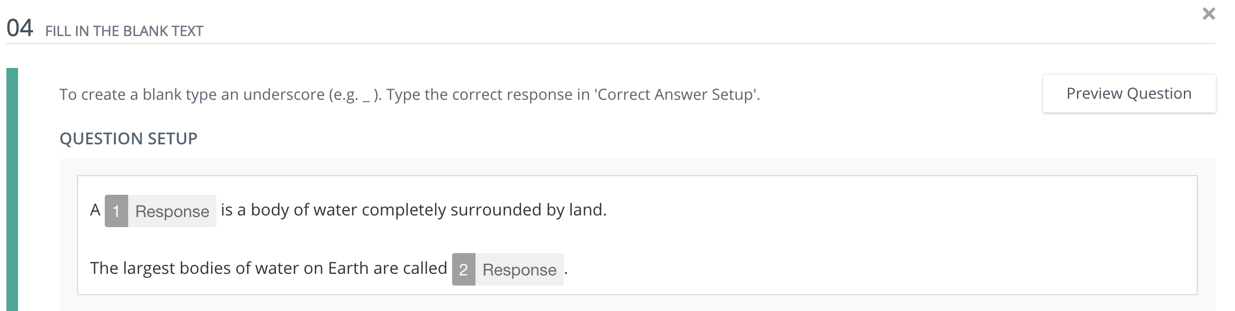1235x311 pixels.
Task: Click the number 1 blank badge
Action: pos(116,211)
